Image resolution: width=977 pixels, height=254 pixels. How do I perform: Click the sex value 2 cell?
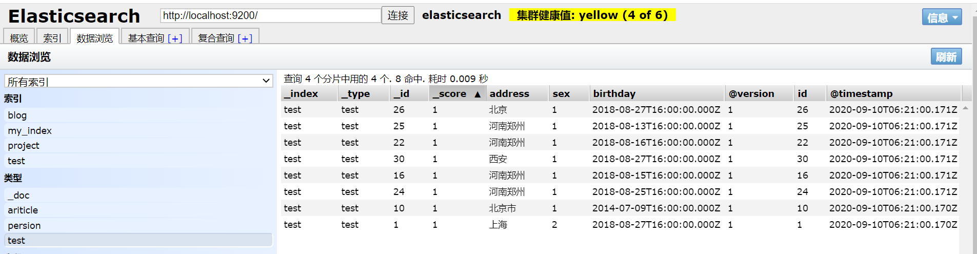554,225
